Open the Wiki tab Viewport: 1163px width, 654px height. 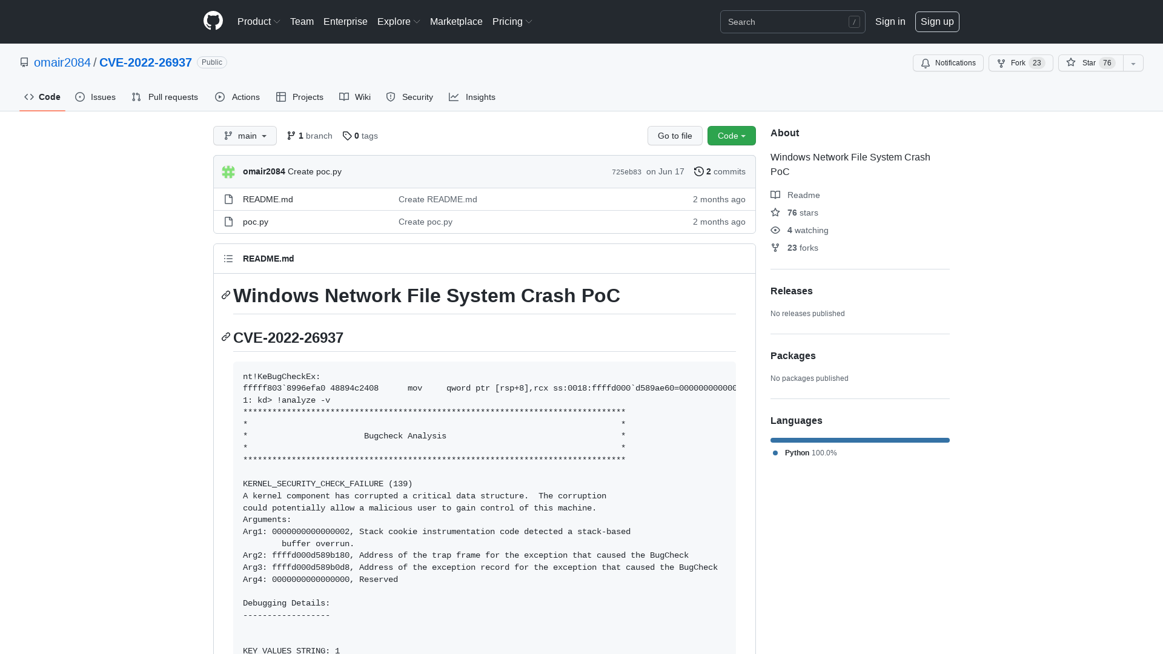click(x=354, y=97)
